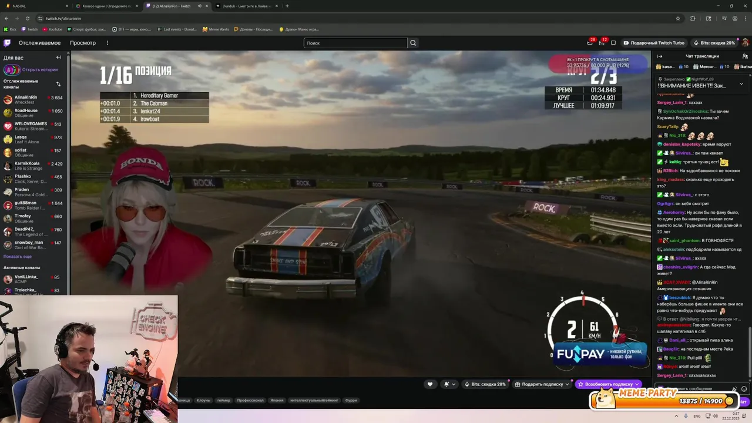Open Kick bookmark

tap(10, 29)
